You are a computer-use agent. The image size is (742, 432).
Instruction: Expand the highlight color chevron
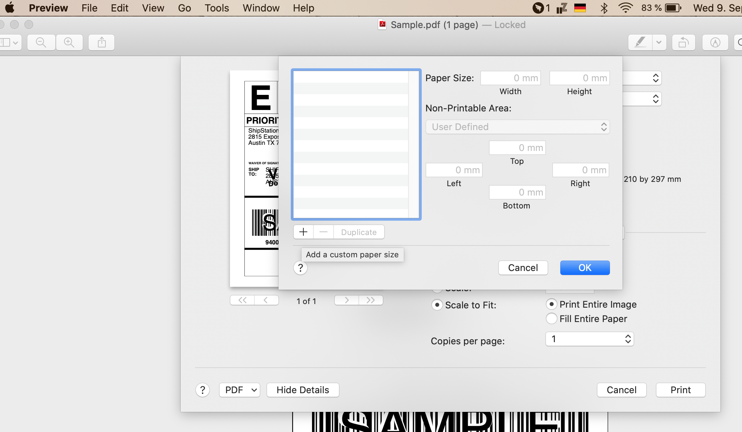click(x=659, y=42)
